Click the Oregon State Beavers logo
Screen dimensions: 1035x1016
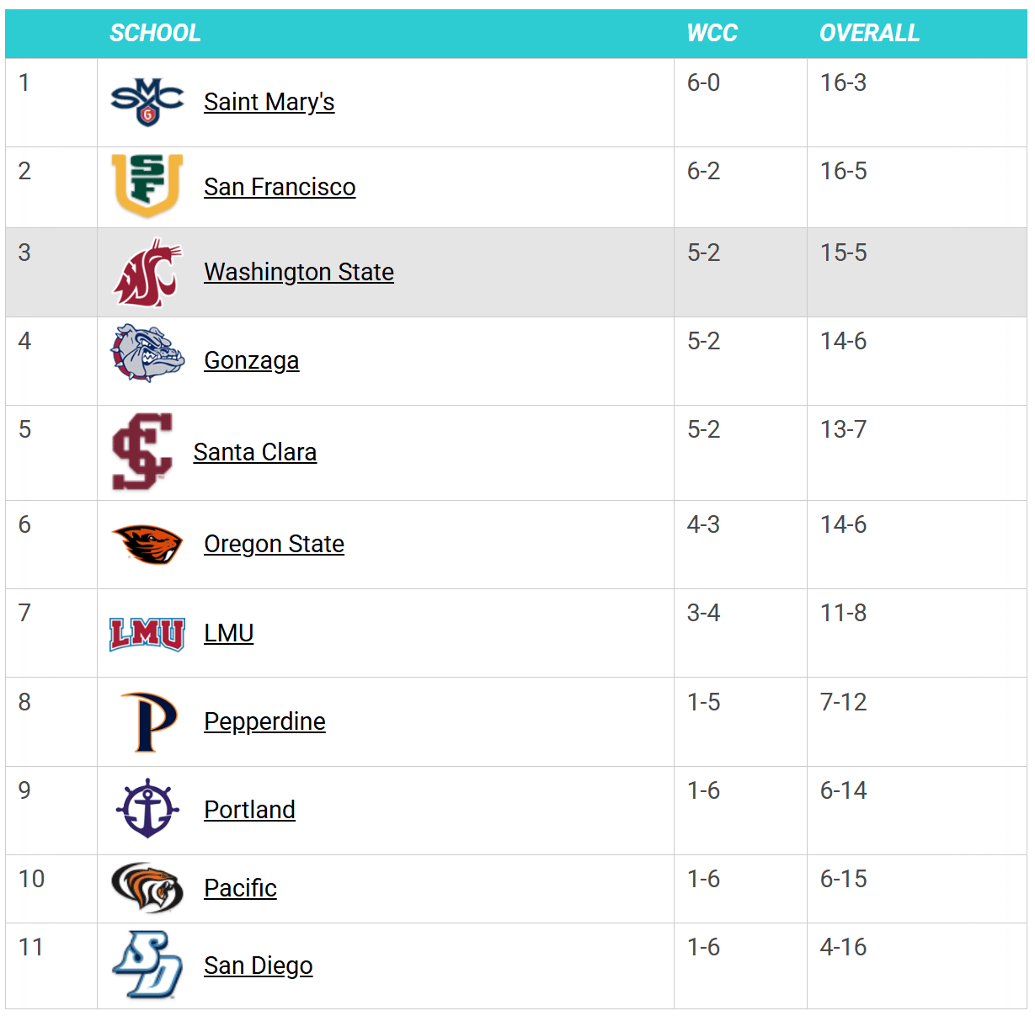pyautogui.click(x=147, y=544)
